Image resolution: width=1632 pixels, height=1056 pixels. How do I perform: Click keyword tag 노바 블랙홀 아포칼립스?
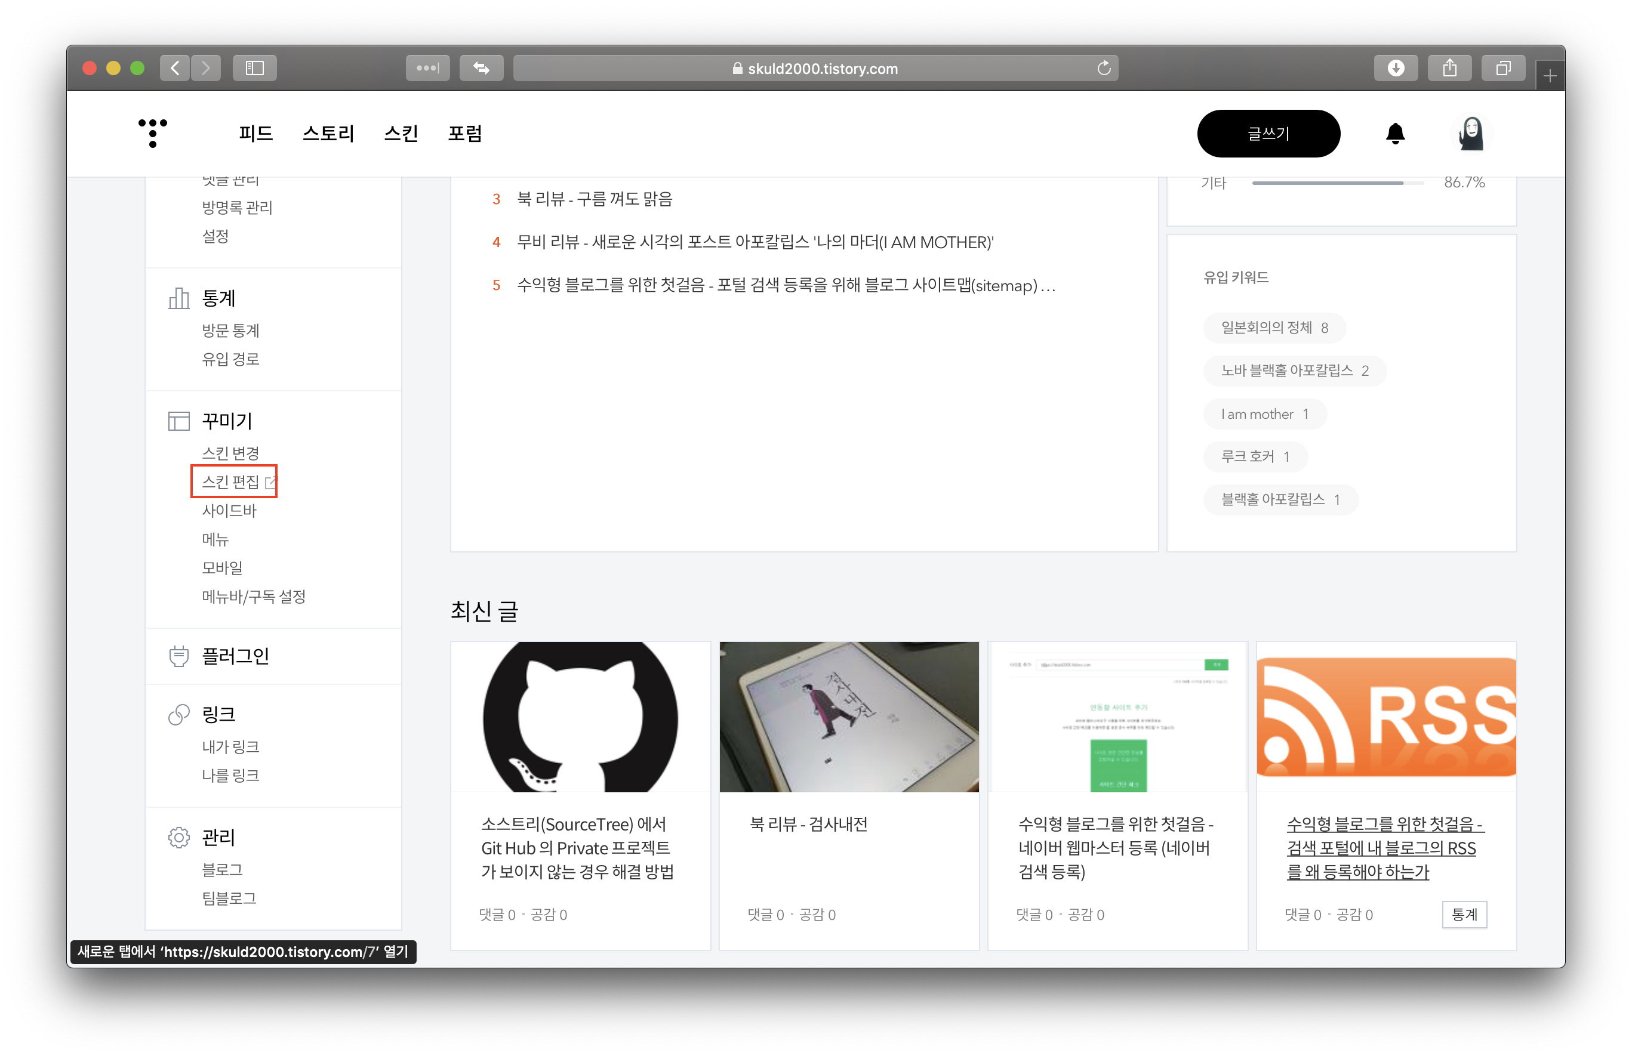click(1295, 370)
